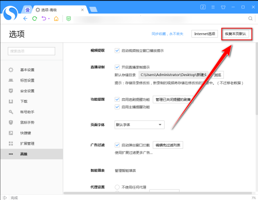Toggle 启动弹出窗口拦截 checkbox
The image size is (258, 200).
point(117,145)
